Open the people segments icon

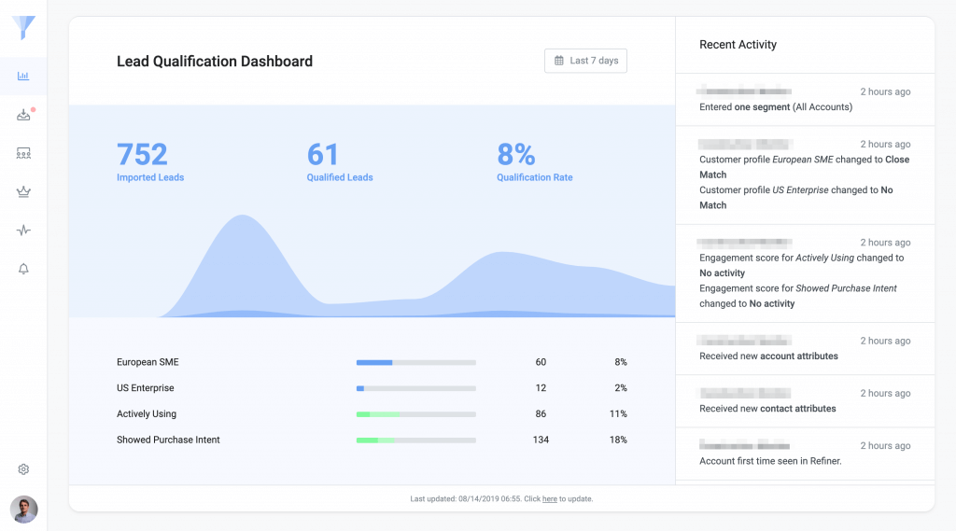coord(23,153)
